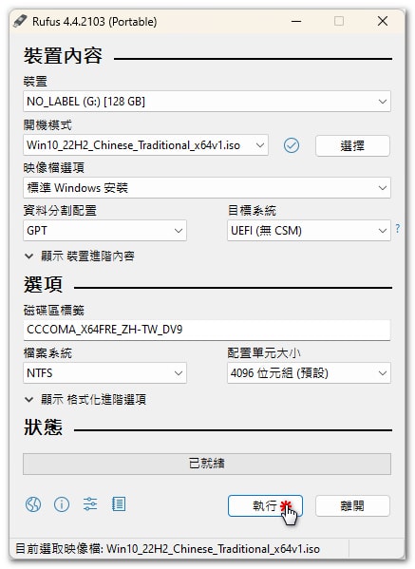Click the Rufus USB icon in title bar
Screen dimensions: 415x569
coord(20,21)
